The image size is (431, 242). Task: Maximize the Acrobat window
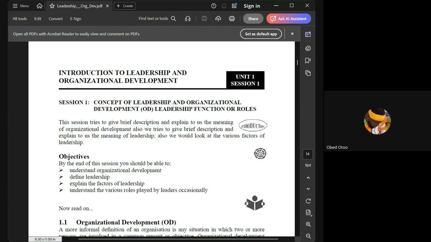[292, 6]
